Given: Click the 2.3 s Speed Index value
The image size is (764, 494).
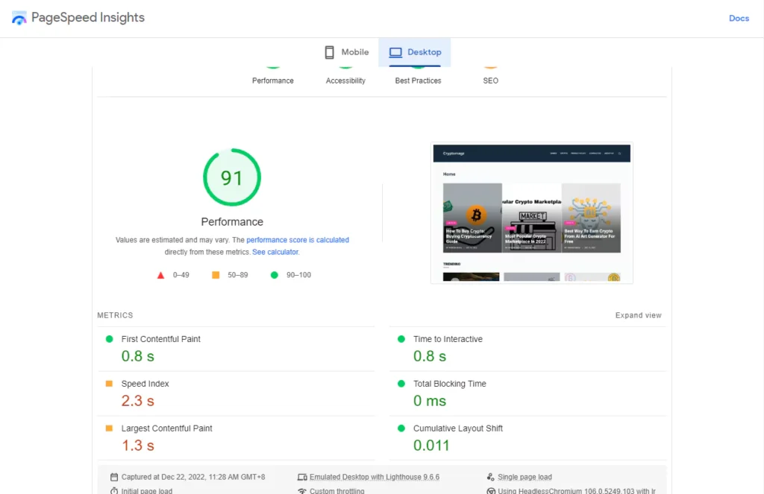Looking at the screenshot, I should pyautogui.click(x=138, y=401).
